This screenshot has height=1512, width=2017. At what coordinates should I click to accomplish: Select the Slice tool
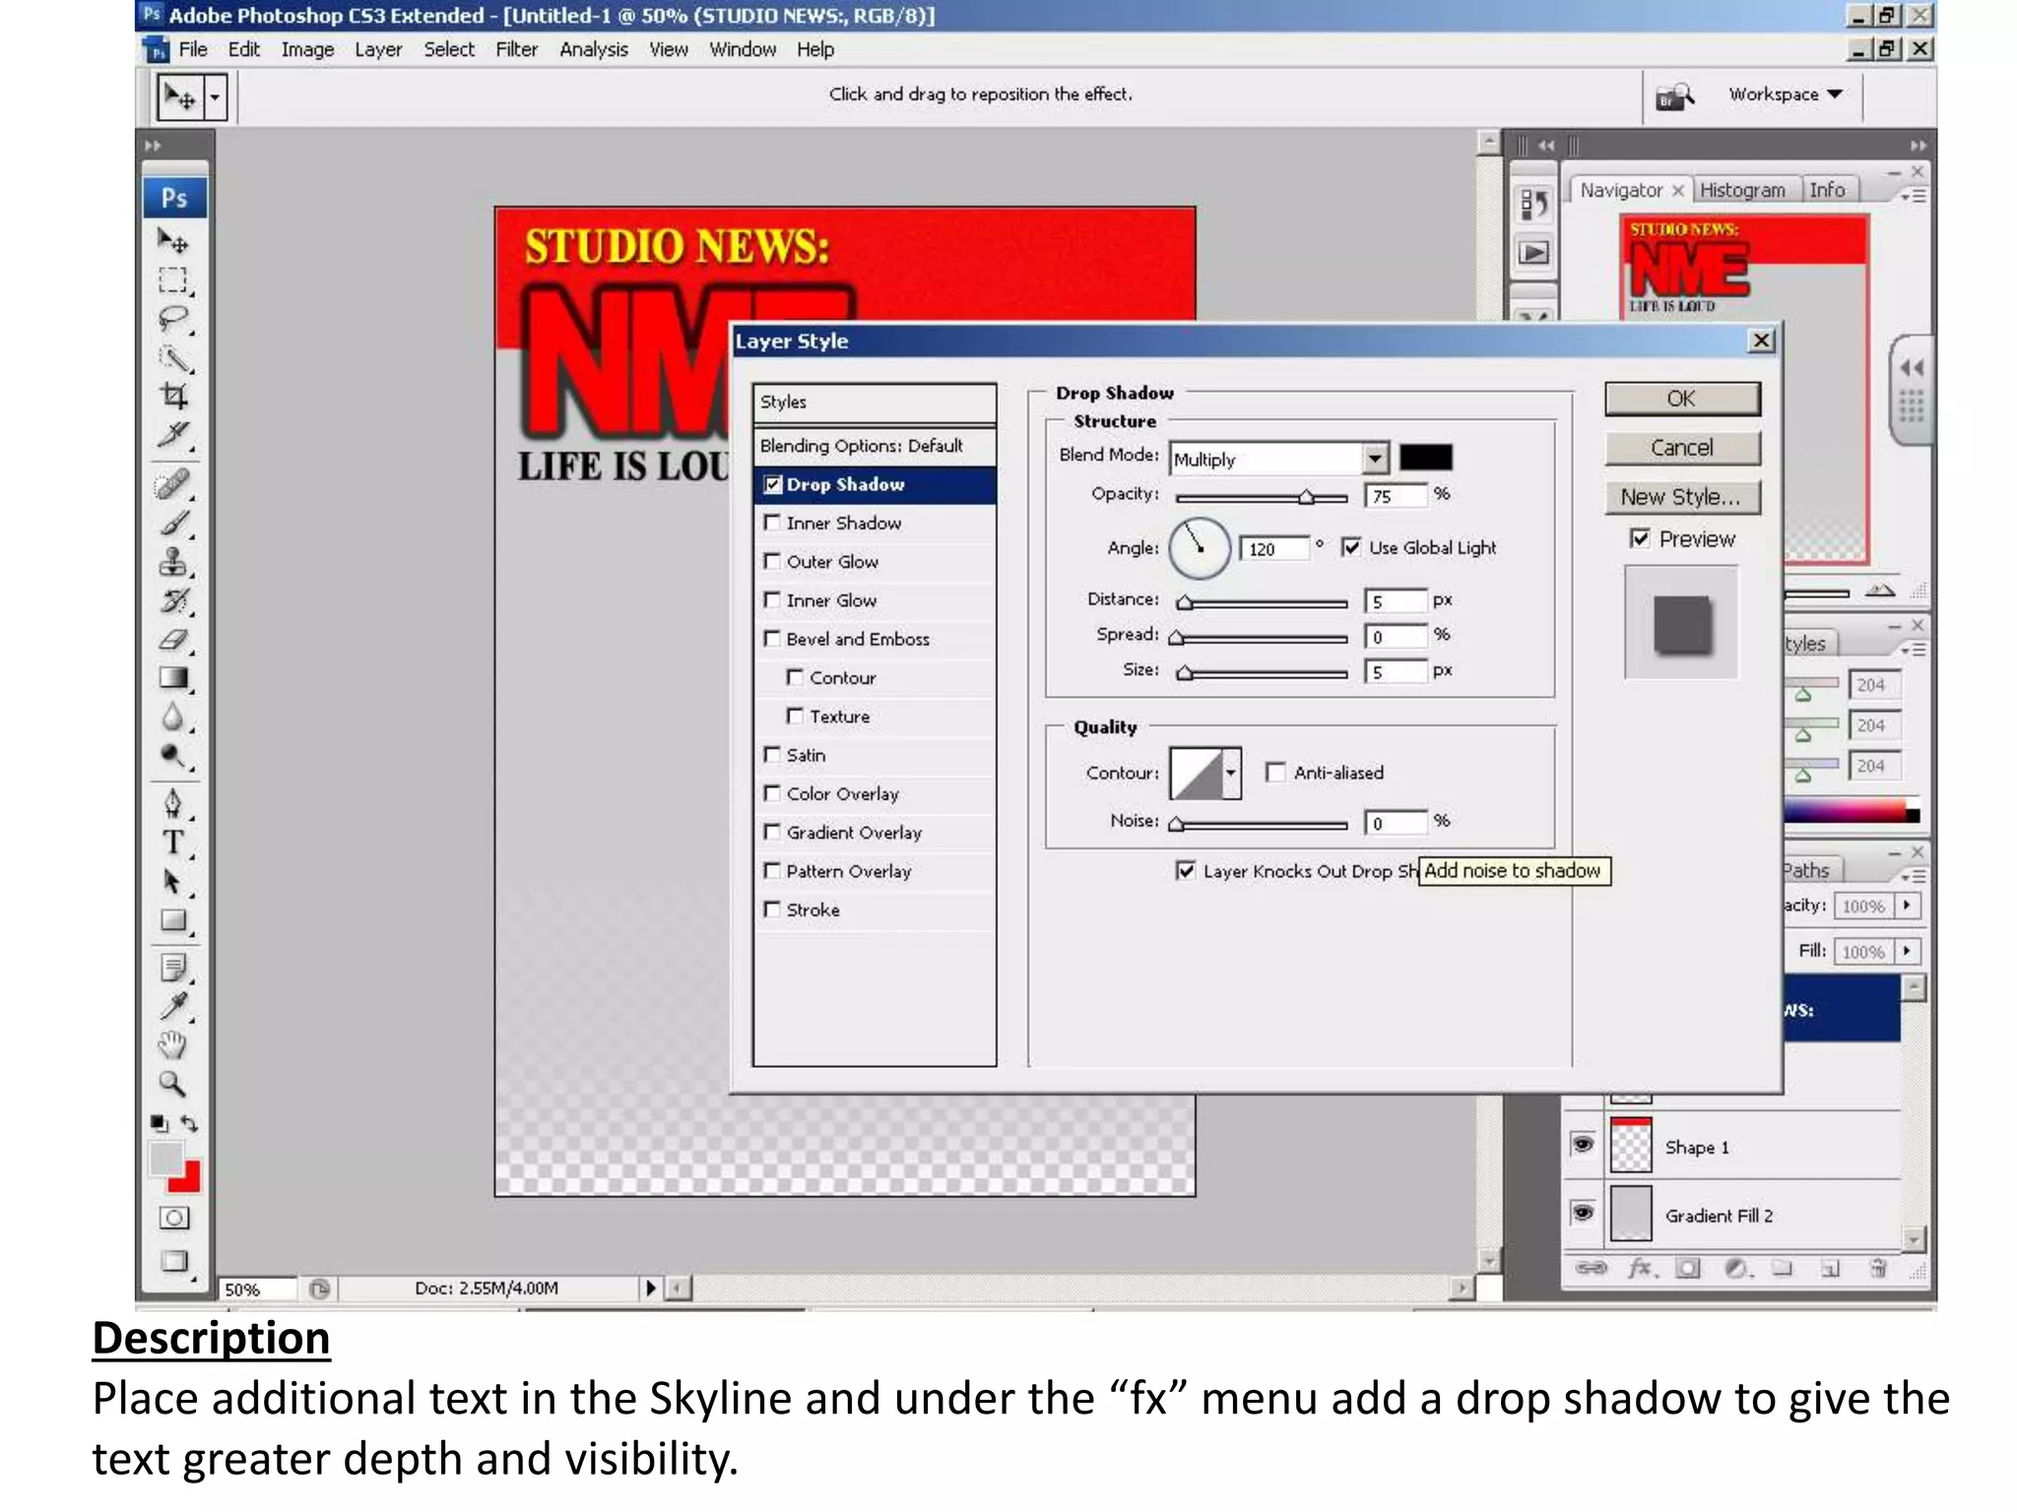click(173, 435)
